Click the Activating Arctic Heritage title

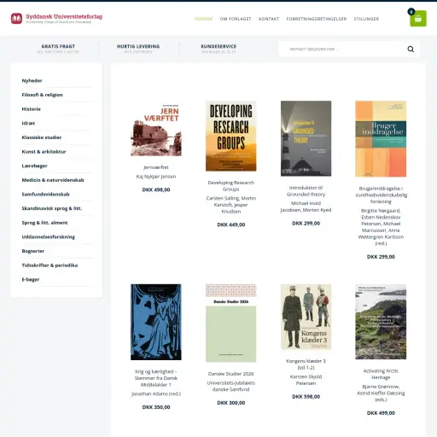(381, 374)
